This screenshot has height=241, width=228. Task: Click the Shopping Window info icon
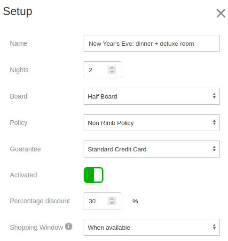[69, 226]
